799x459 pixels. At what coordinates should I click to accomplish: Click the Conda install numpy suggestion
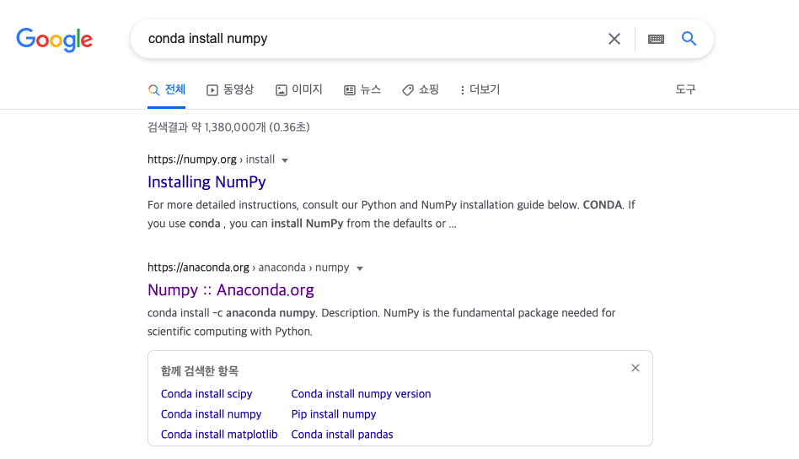(x=211, y=414)
